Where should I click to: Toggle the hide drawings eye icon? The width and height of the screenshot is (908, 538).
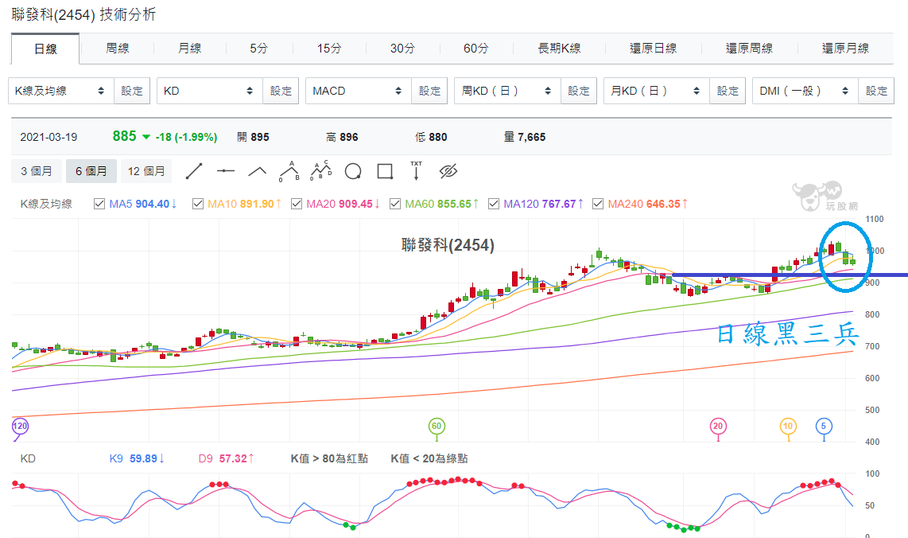point(448,171)
